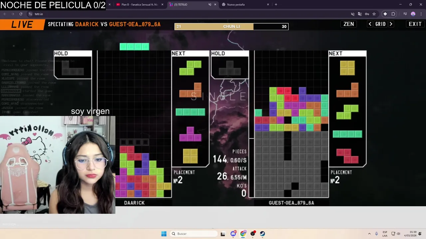The height and width of the screenshot is (239, 426).
Task: Unmute the TETR.IO tab audio icon
Action: pyautogui.click(x=210, y=5)
